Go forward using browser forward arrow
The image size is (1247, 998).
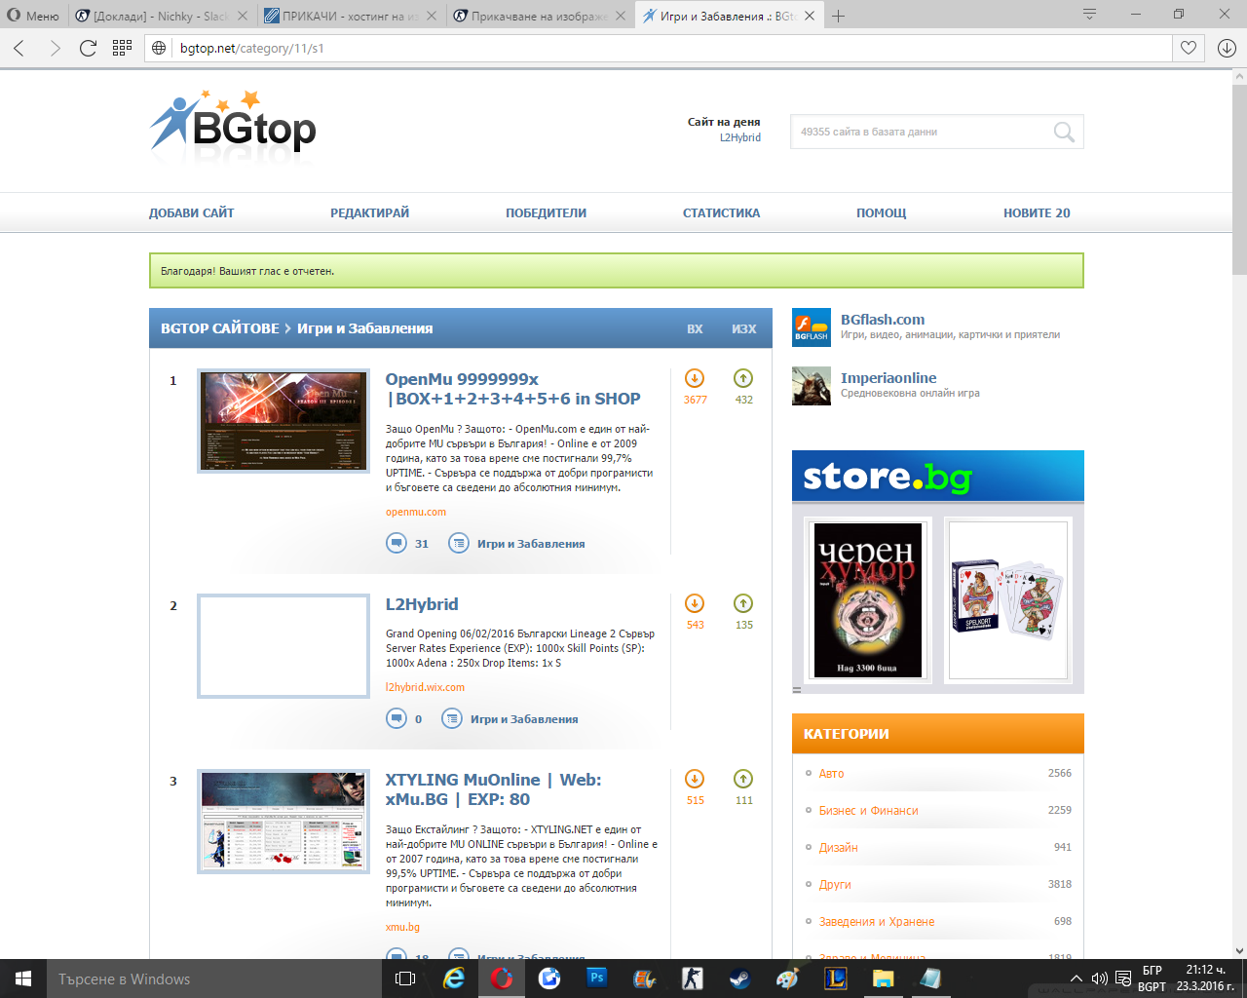coord(54,48)
